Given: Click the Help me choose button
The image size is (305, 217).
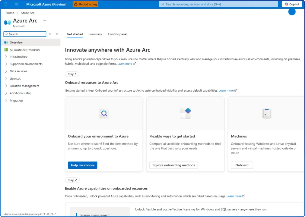Looking at the screenshot, I should tap(82, 165).
